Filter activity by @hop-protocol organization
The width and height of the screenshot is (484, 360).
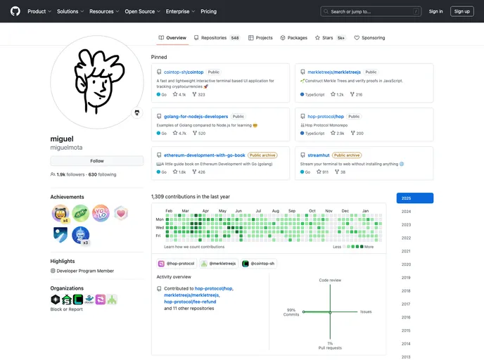click(177, 264)
